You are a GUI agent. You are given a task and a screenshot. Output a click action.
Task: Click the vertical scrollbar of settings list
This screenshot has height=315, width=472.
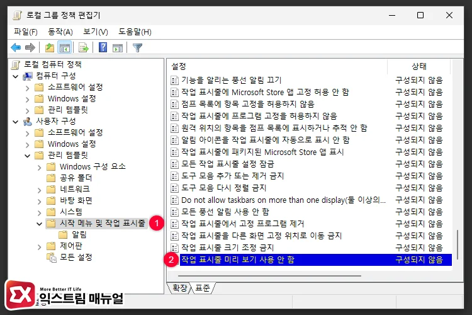(458, 245)
